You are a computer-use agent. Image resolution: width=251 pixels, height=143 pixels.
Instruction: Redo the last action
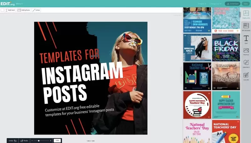[x=24, y=141]
